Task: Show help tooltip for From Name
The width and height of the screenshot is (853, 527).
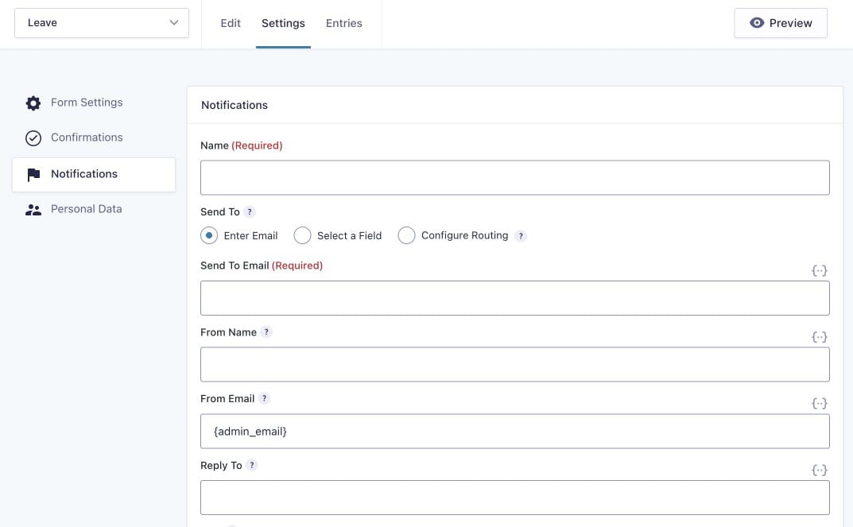Action: [266, 332]
